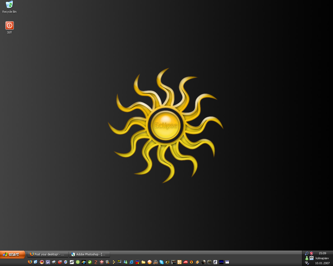
Task: Open the white window icon in Quick Launch
Action: (x=227, y=262)
